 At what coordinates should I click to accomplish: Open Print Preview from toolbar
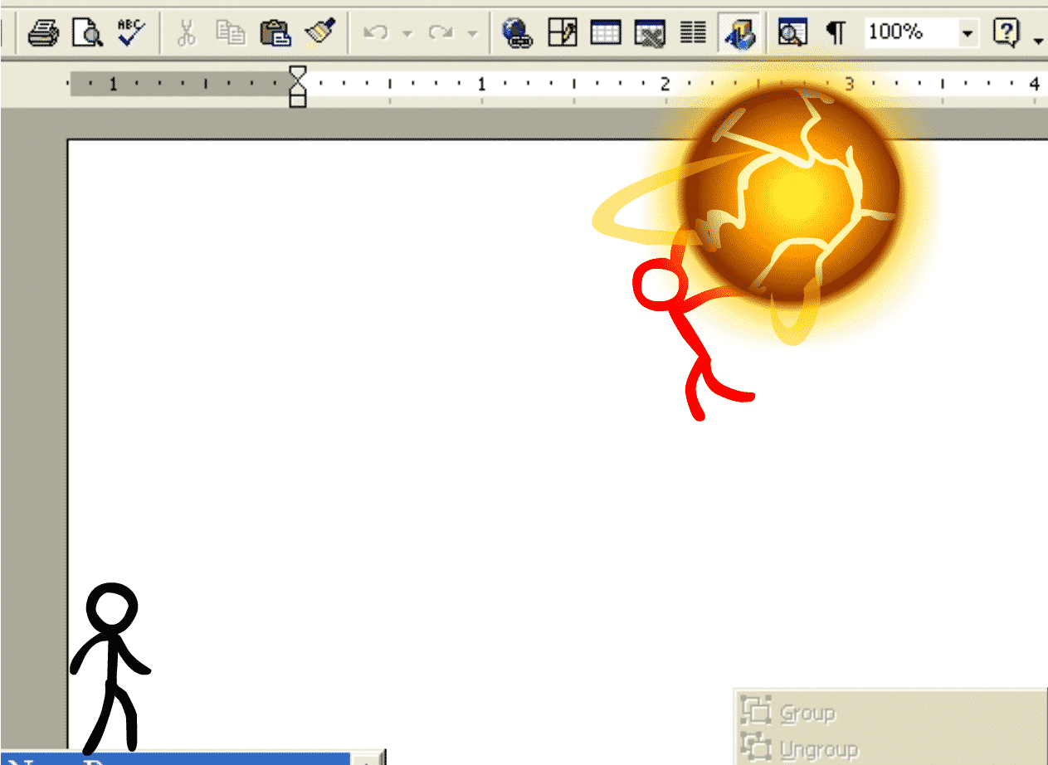pyautogui.click(x=87, y=33)
